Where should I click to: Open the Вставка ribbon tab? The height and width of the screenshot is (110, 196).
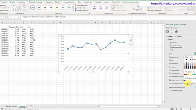[x=13, y=2]
